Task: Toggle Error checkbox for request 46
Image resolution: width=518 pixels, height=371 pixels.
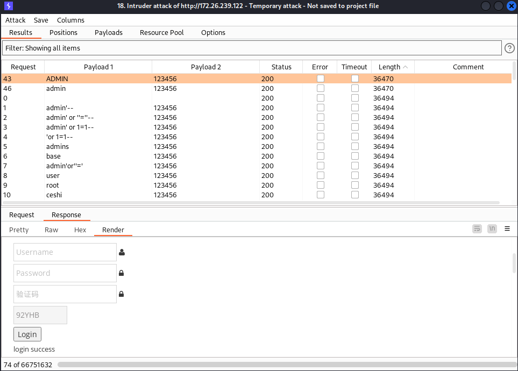Action: [x=321, y=88]
